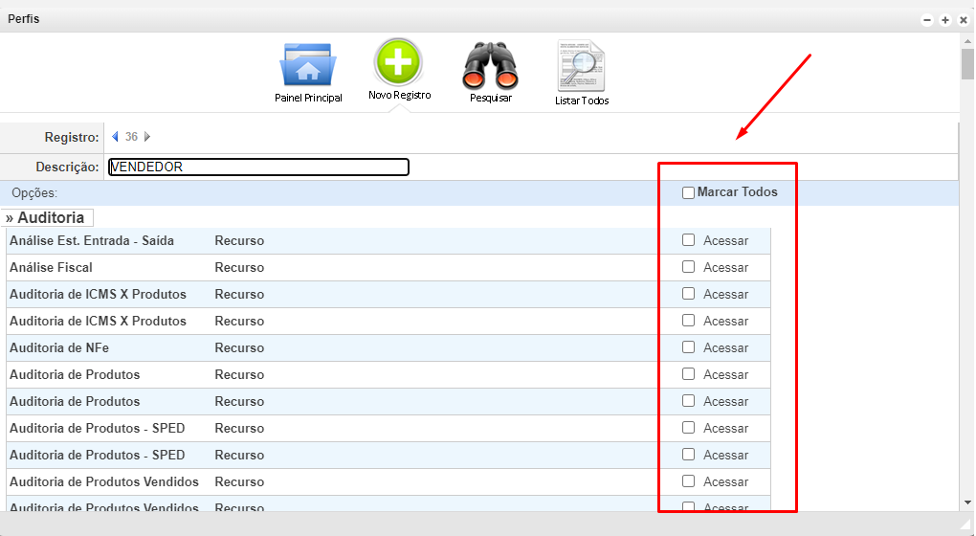976x536 pixels.
Task: Close the Perfis window
Action: [964, 20]
